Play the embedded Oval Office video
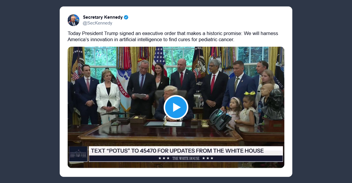 [176, 107]
